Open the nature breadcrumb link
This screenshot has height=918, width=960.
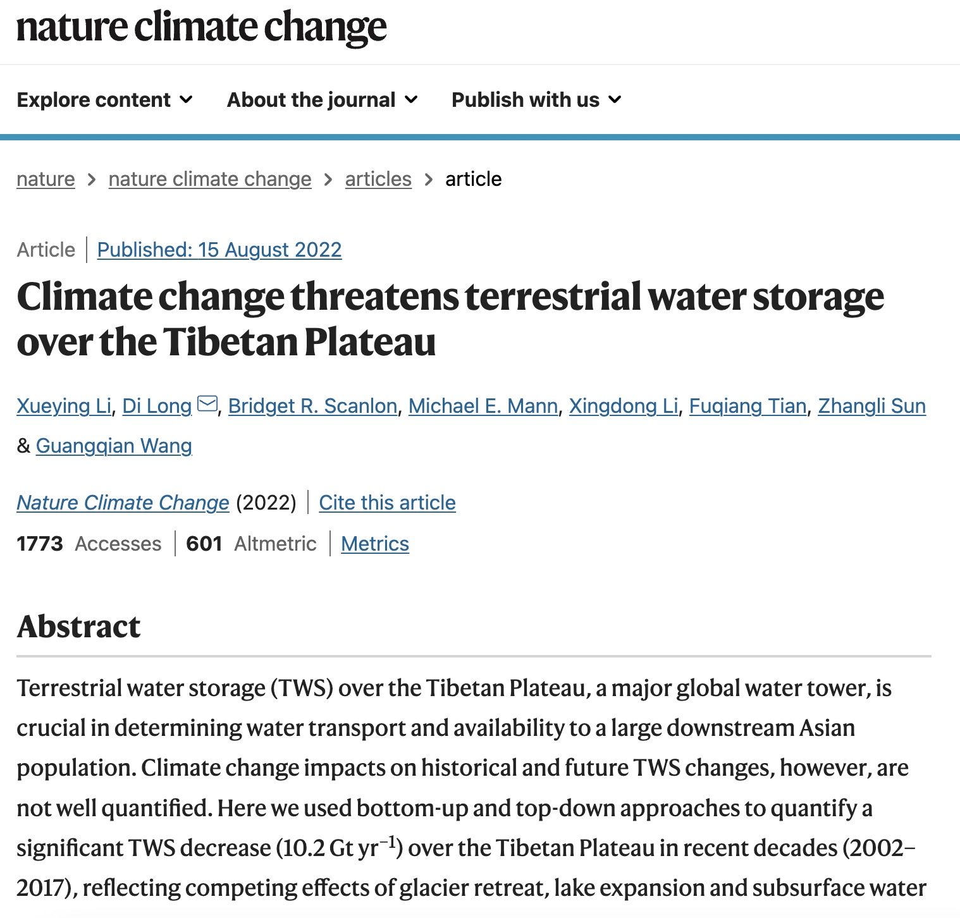pos(45,180)
